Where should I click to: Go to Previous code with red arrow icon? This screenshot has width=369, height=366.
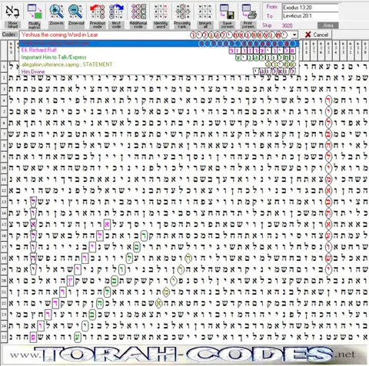click(x=98, y=12)
